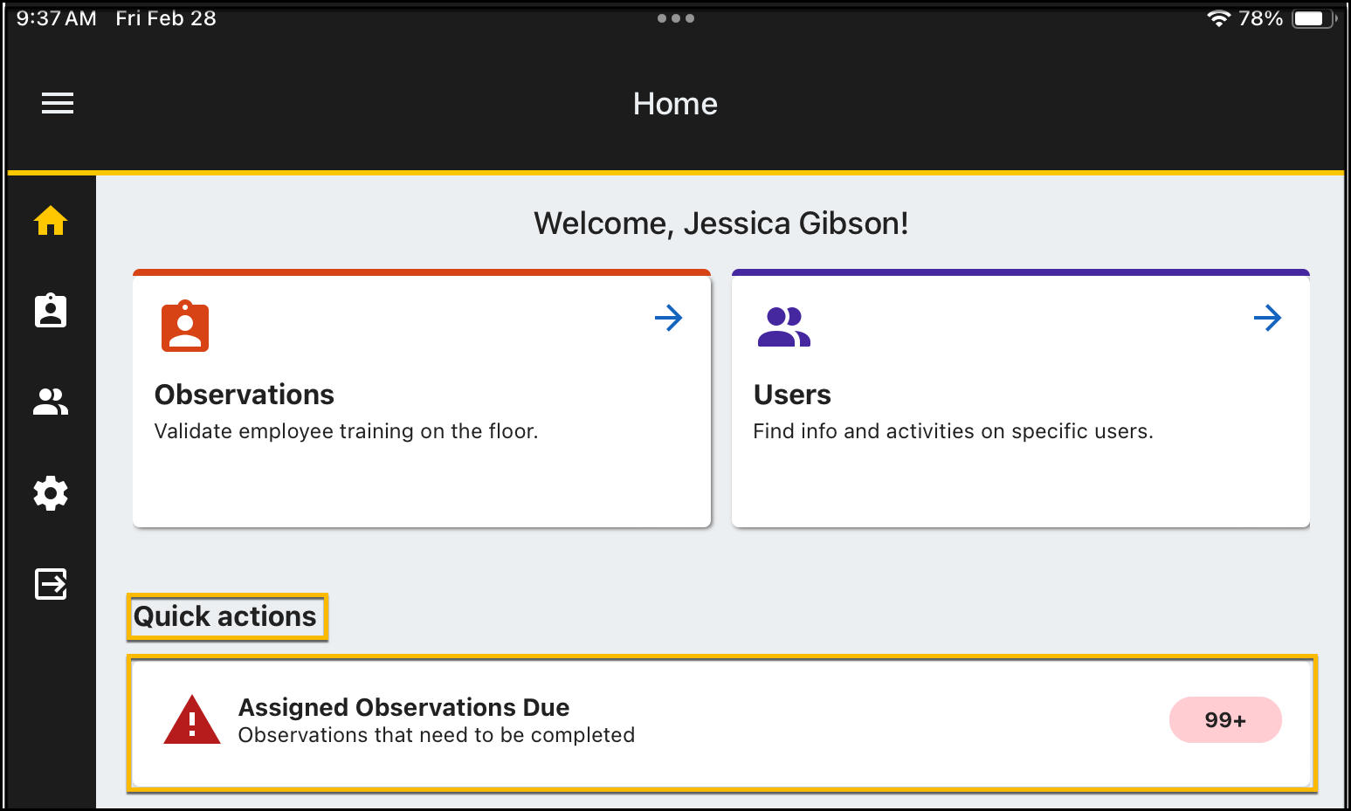Click the Users card title

pyautogui.click(x=792, y=395)
